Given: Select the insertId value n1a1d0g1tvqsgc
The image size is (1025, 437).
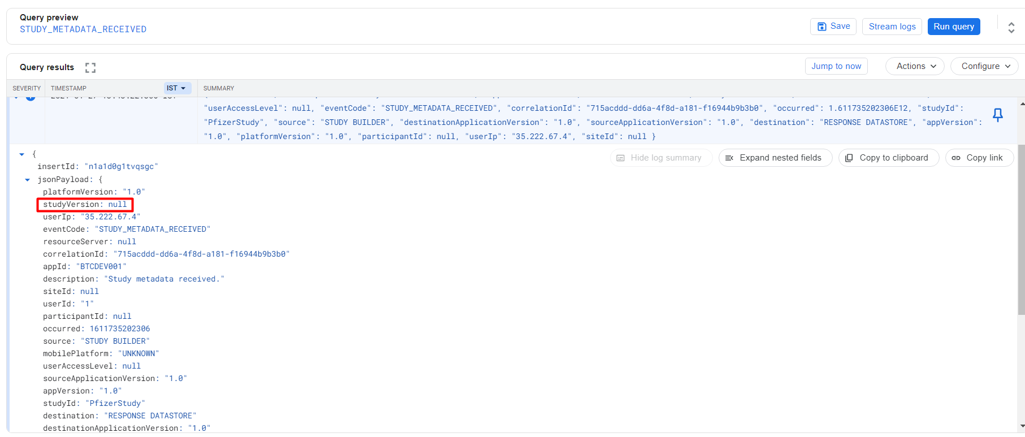Looking at the screenshot, I should coord(121,167).
